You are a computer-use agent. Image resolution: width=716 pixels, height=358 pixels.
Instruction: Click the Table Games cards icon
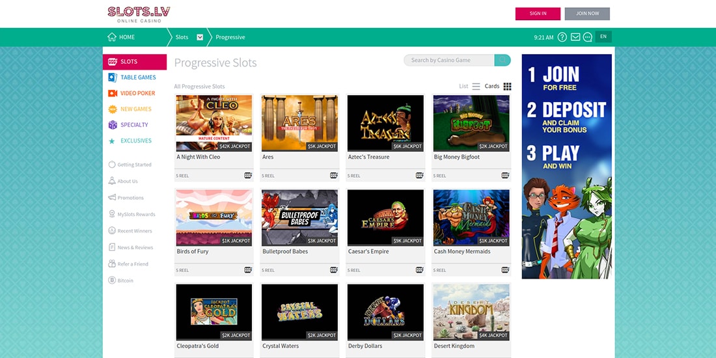[113, 77]
